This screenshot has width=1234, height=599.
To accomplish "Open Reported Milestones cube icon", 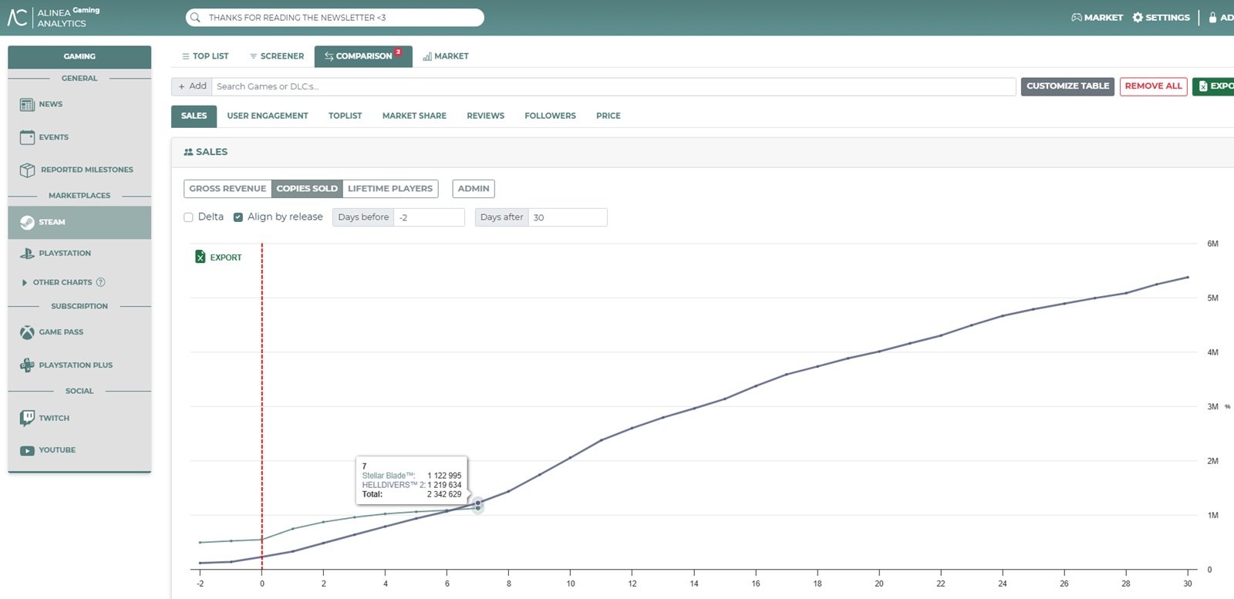I will (x=27, y=170).
